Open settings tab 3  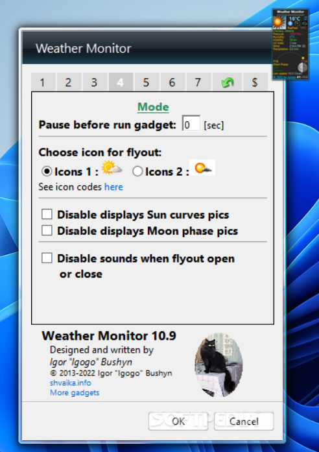[94, 82]
